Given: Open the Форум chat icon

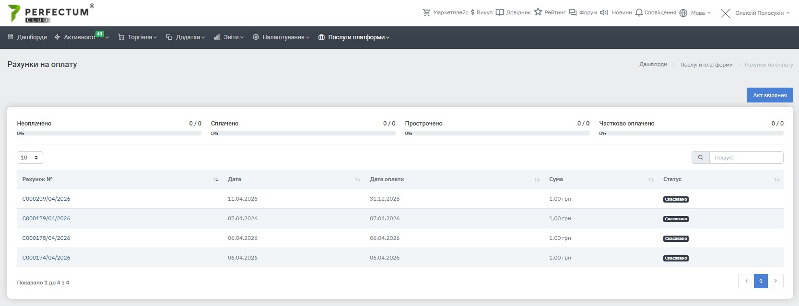Looking at the screenshot, I should pyautogui.click(x=573, y=12).
